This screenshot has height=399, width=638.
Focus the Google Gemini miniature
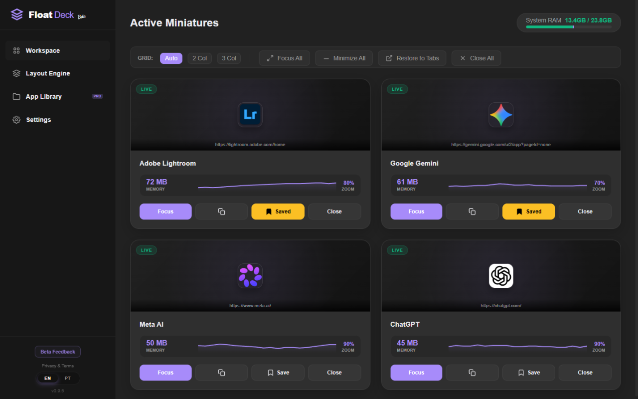tap(416, 211)
